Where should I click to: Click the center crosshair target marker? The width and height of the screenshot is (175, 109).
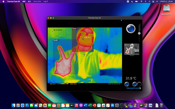click(x=84, y=55)
